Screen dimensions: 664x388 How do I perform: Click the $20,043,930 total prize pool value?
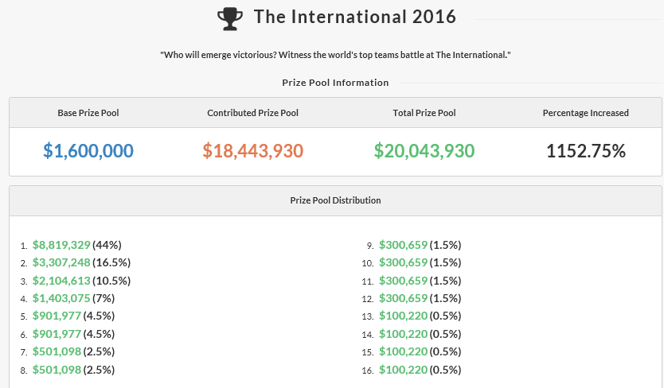424,151
